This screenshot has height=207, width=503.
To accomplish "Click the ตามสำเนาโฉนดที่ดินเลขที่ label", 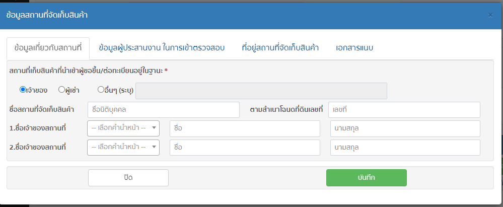I will click(286, 110).
